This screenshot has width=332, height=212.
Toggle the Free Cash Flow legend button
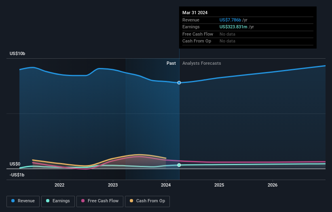point(100,201)
